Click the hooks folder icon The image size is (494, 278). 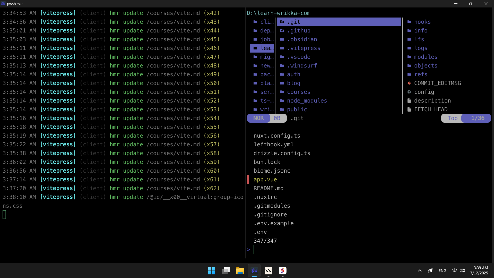point(409,22)
